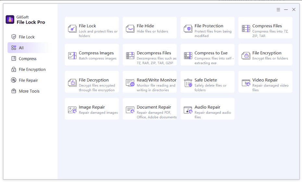Click the Compress to Exe icon
This screenshot has height=182, width=302.
(188, 56)
